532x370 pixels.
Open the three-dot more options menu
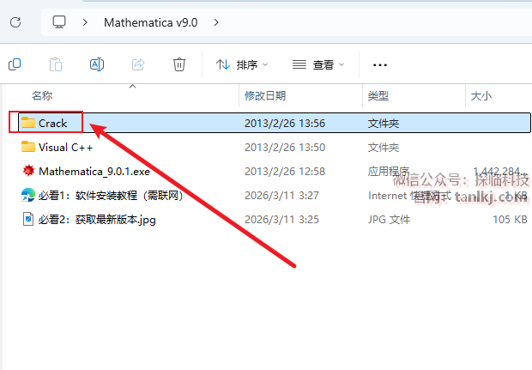click(379, 65)
